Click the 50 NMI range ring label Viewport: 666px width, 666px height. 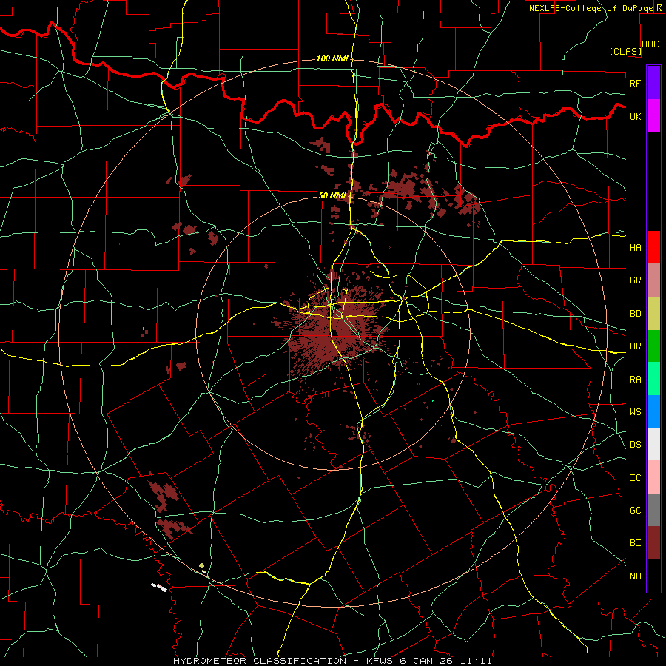click(x=332, y=196)
